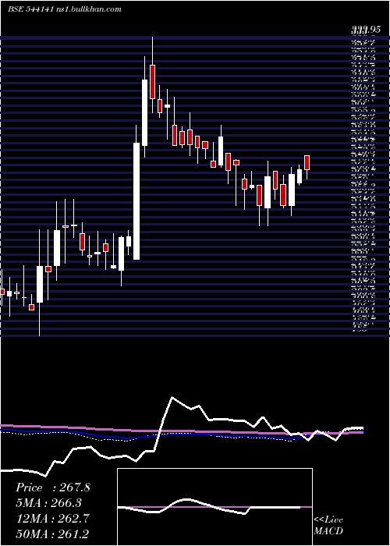390x546 pixels.
Task: Click the 'BSE 544141 ns1.bullkhan.com' header text
Action: 65,9
